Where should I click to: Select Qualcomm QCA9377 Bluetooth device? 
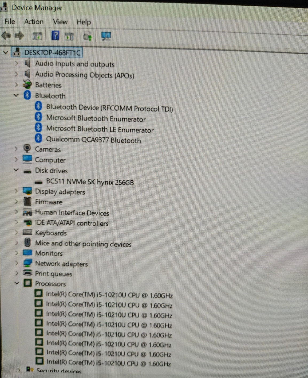pyautogui.click(x=94, y=140)
